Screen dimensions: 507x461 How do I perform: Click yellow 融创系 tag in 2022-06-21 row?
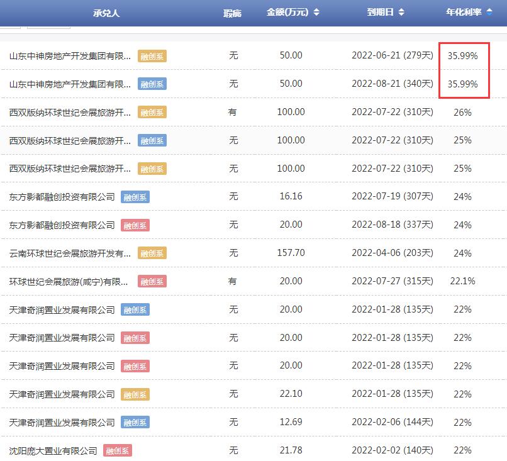152,56
